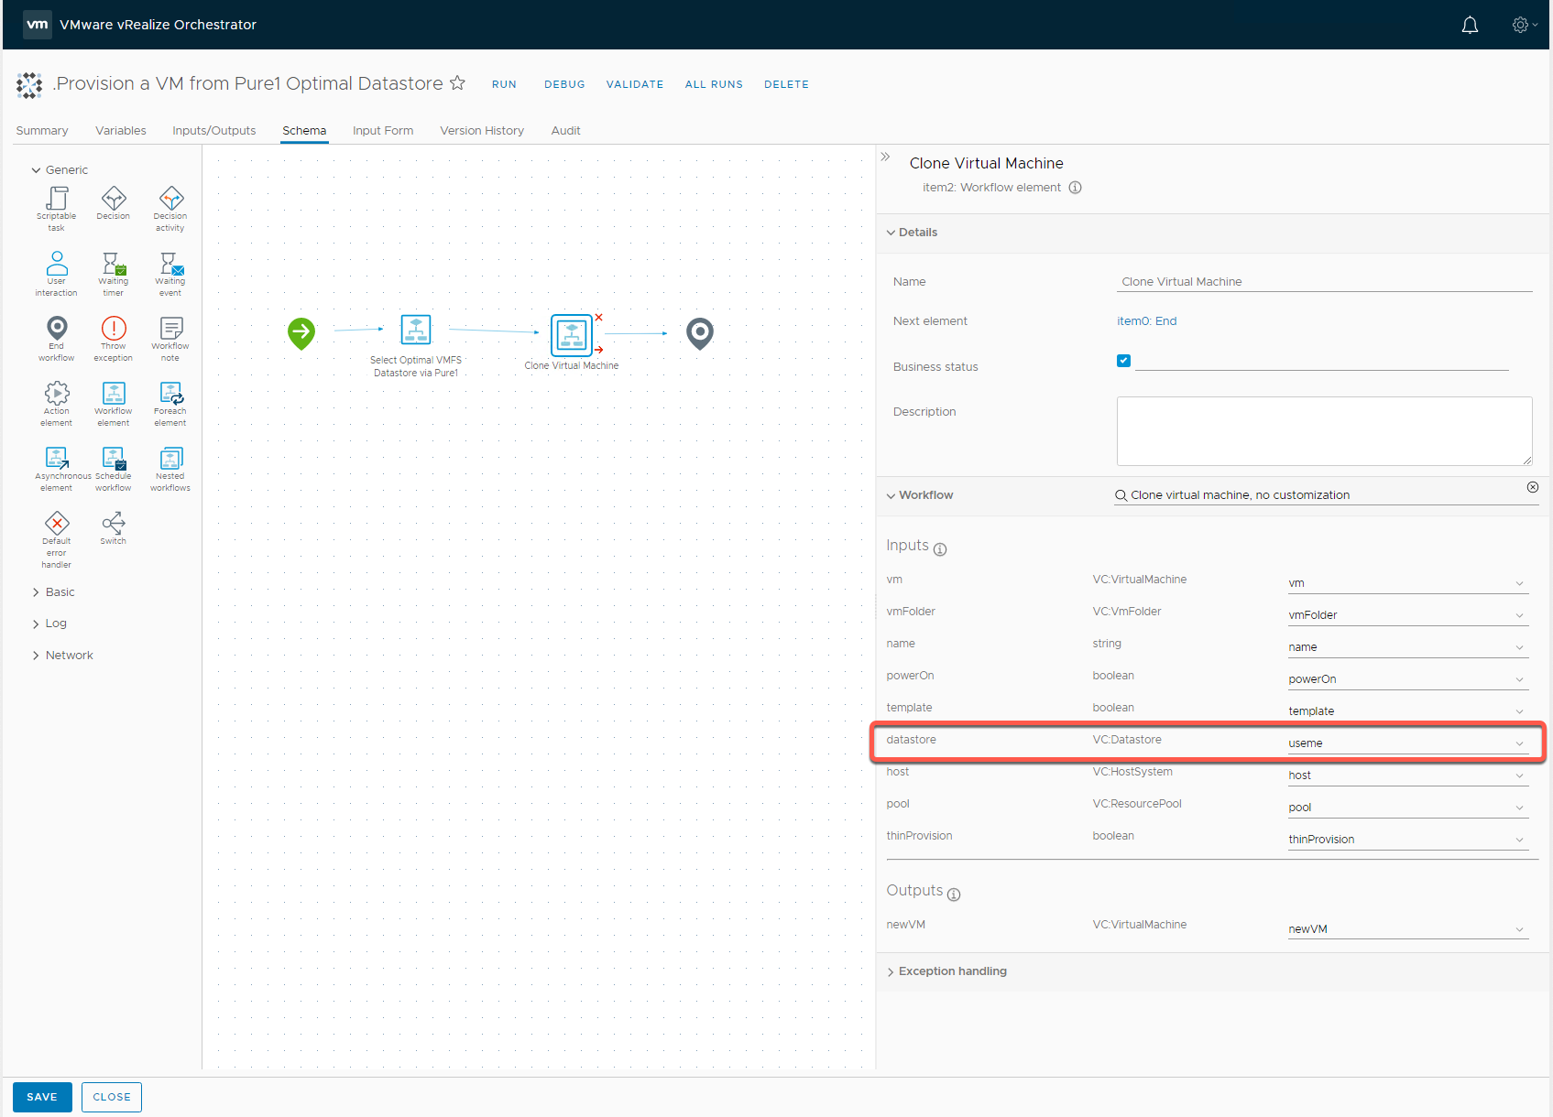Select the Foreach element icon
Image resolution: width=1553 pixels, height=1117 pixels.
[171, 393]
